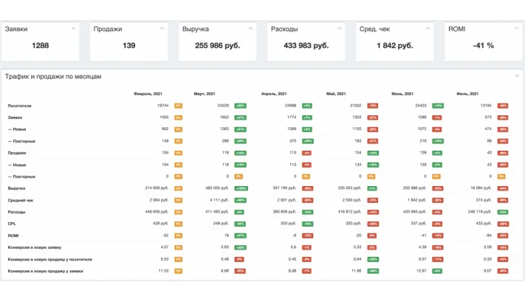Screen dimensions: 525x302
Task: Click the green badge by 485 055 руб.
Action: tap(241, 188)
